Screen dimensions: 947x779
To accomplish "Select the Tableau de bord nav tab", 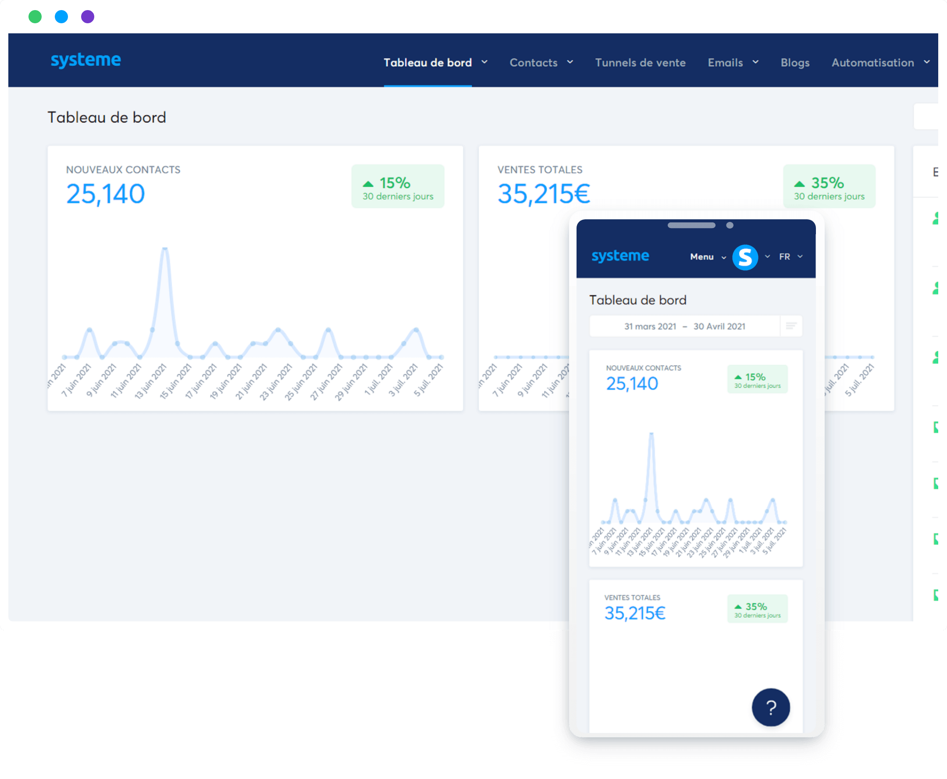I will pyautogui.click(x=427, y=63).
